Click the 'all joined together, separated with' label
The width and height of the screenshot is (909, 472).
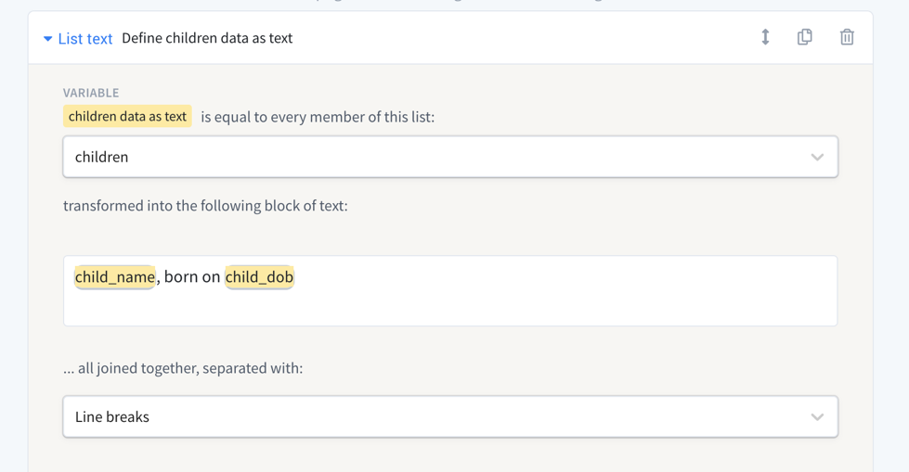tap(183, 368)
